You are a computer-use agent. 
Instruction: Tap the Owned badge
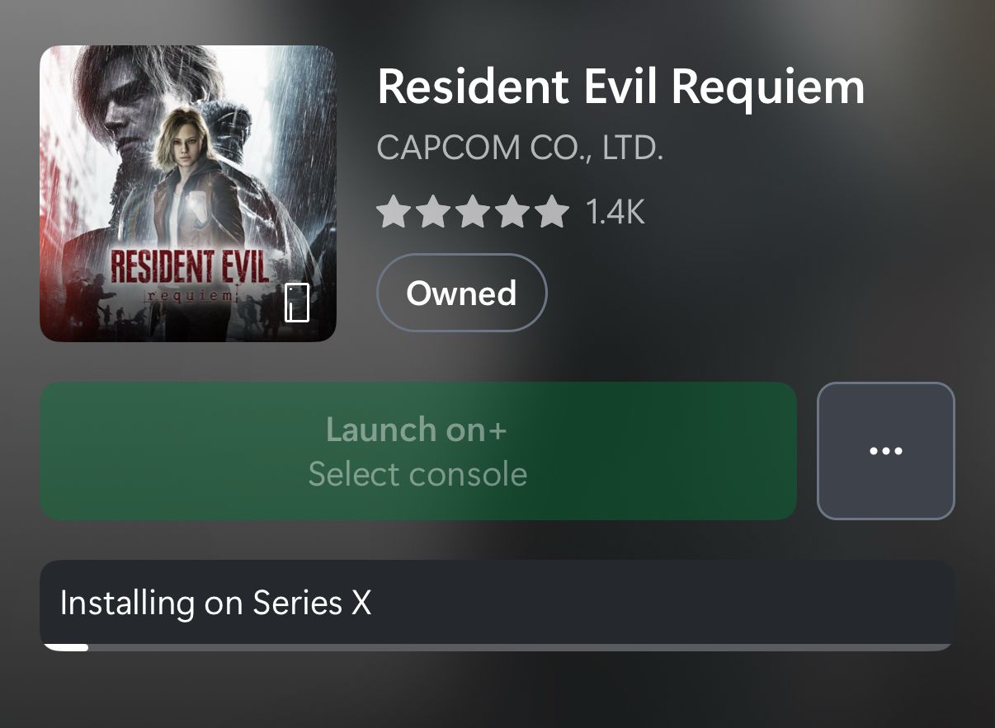pyautogui.click(x=461, y=293)
